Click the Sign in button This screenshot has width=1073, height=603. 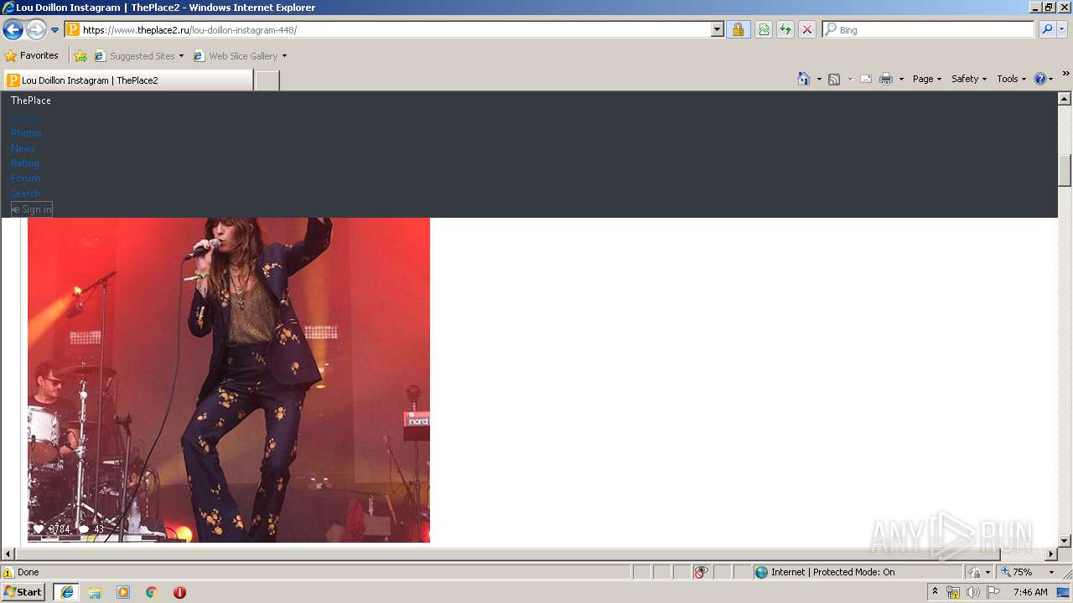point(32,209)
